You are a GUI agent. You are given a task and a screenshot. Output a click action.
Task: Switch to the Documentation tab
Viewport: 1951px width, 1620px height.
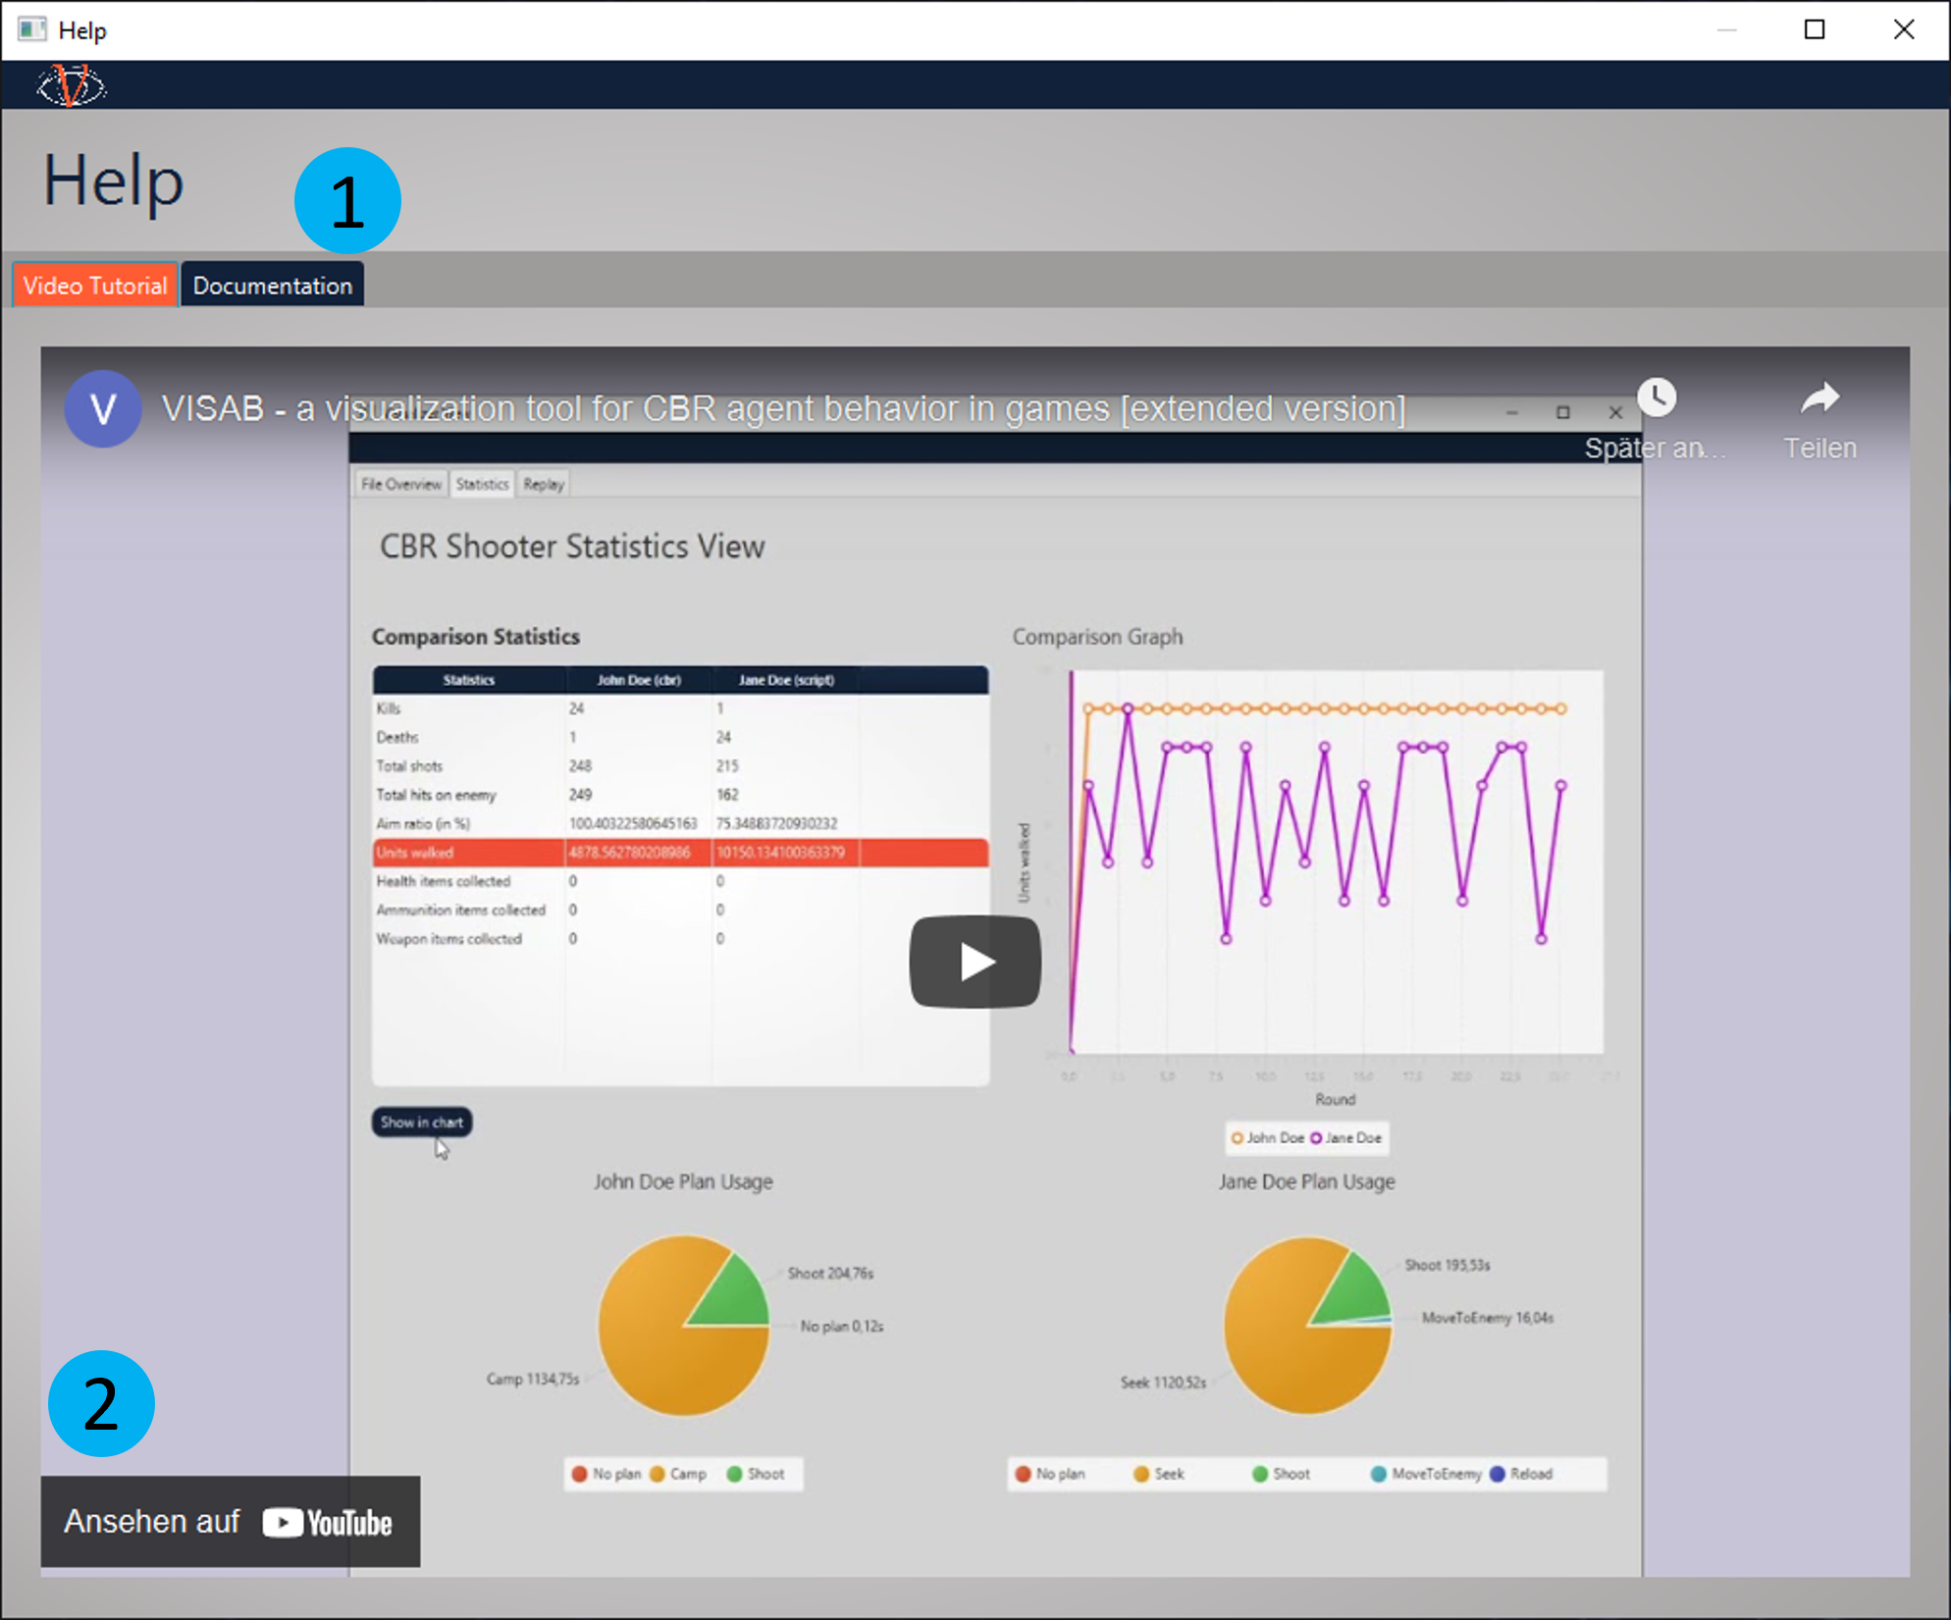(273, 286)
